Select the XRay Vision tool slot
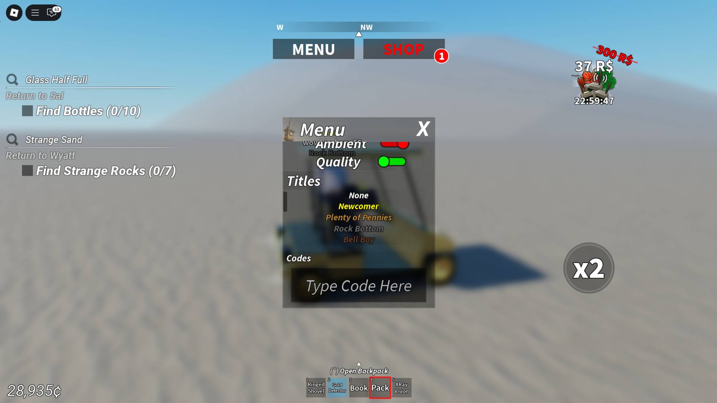Viewport: 717px width, 403px height. (x=402, y=387)
